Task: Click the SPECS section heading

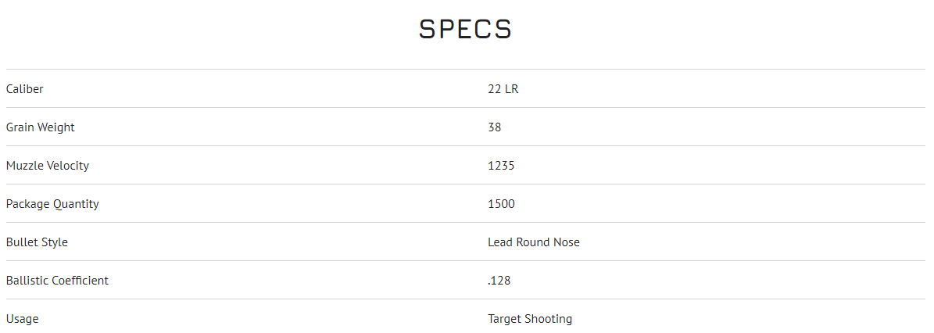Action: click(x=465, y=30)
